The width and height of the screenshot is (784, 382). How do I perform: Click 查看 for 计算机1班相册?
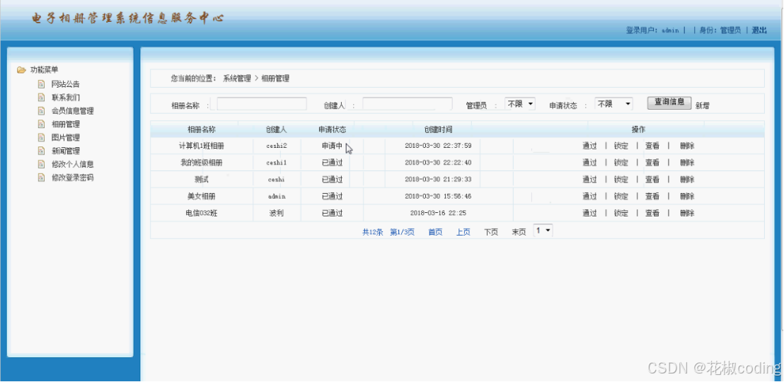coord(652,146)
